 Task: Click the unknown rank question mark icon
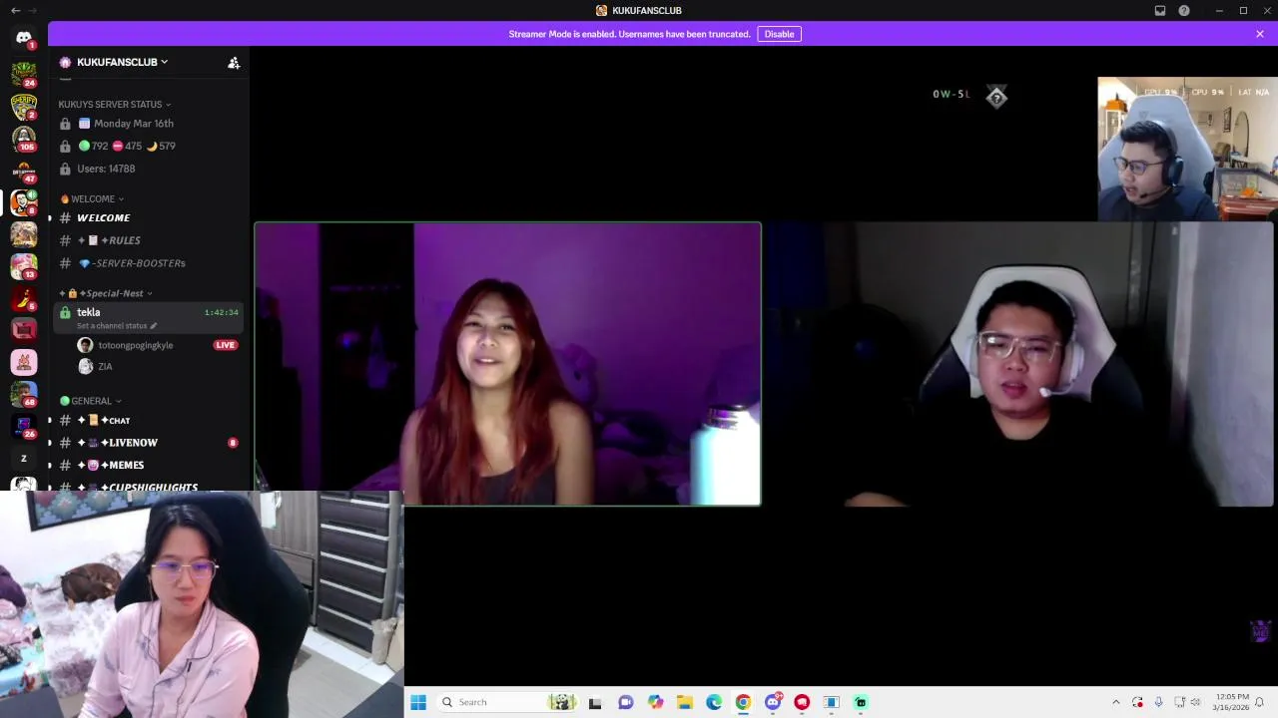click(x=996, y=97)
